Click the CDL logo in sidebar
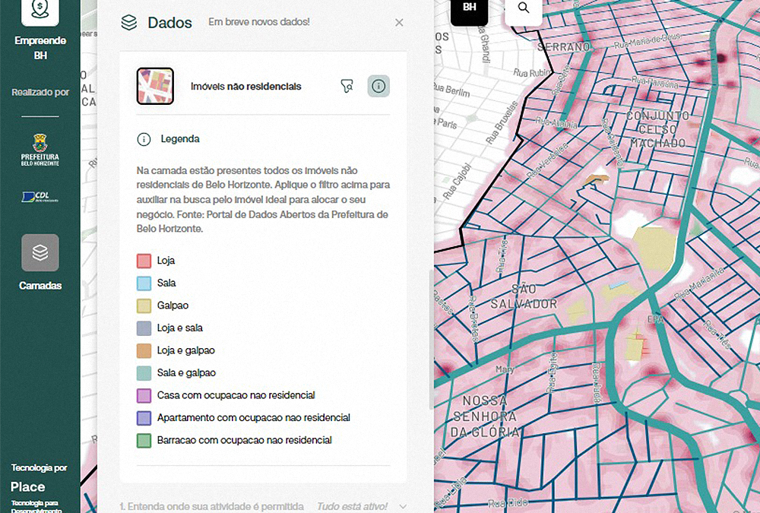Image resolution: width=760 pixels, height=513 pixels. pyautogui.click(x=40, y=197)
